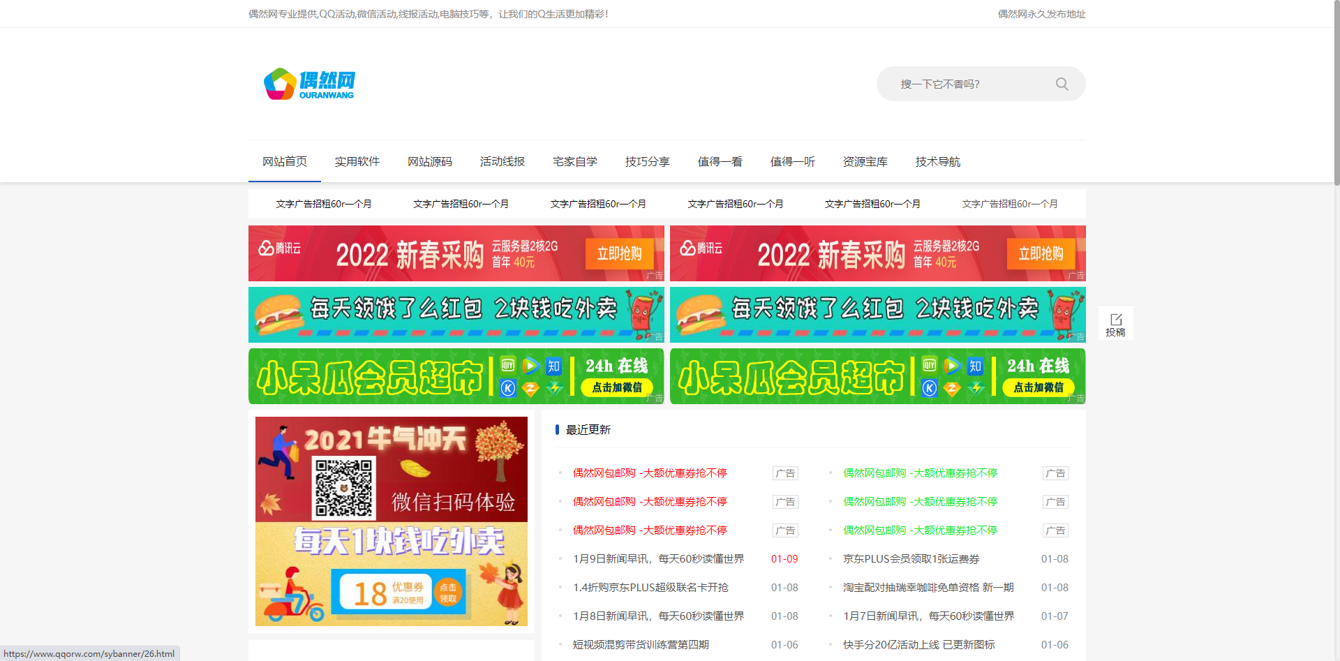Open 技术导航 navigation item
The width and height of the screenshot is (1340, 661).
tap(938, 161)
